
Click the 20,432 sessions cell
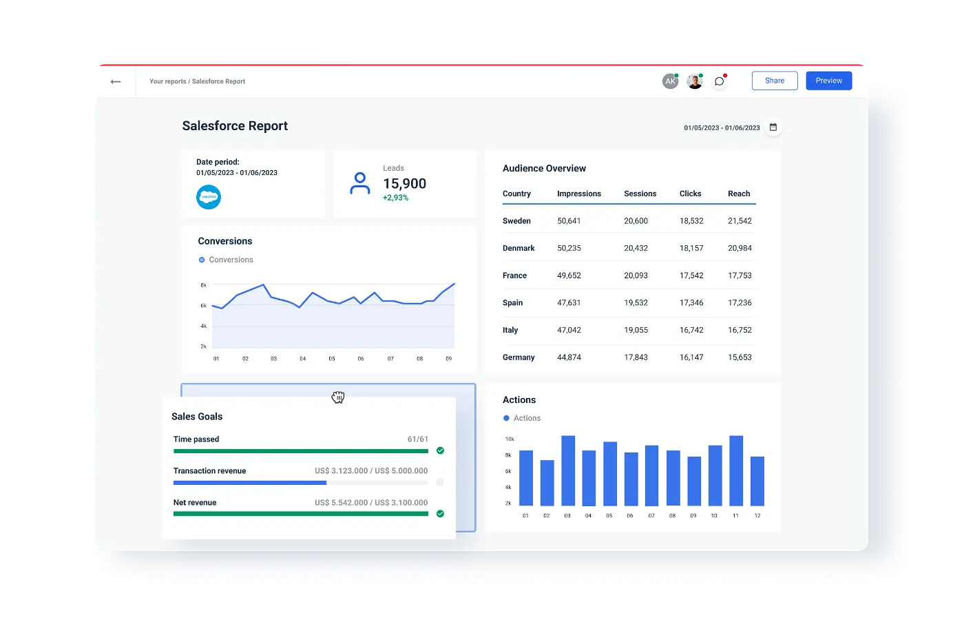click(x=636, y=248)
